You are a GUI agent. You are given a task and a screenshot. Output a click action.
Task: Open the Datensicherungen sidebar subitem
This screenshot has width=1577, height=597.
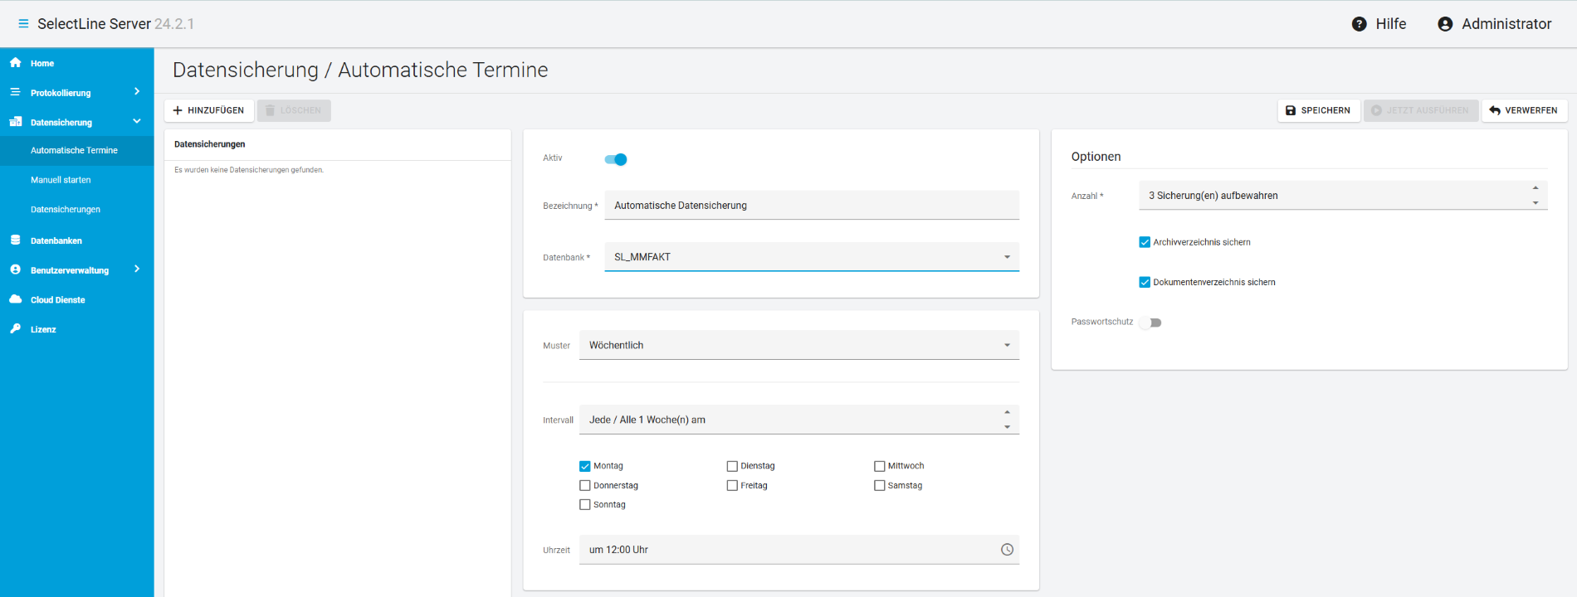77,210
